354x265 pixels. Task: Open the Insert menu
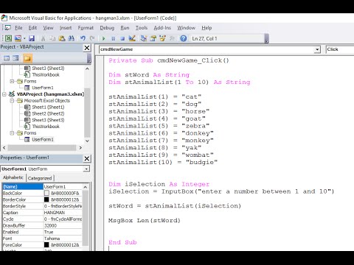(66, 28)
